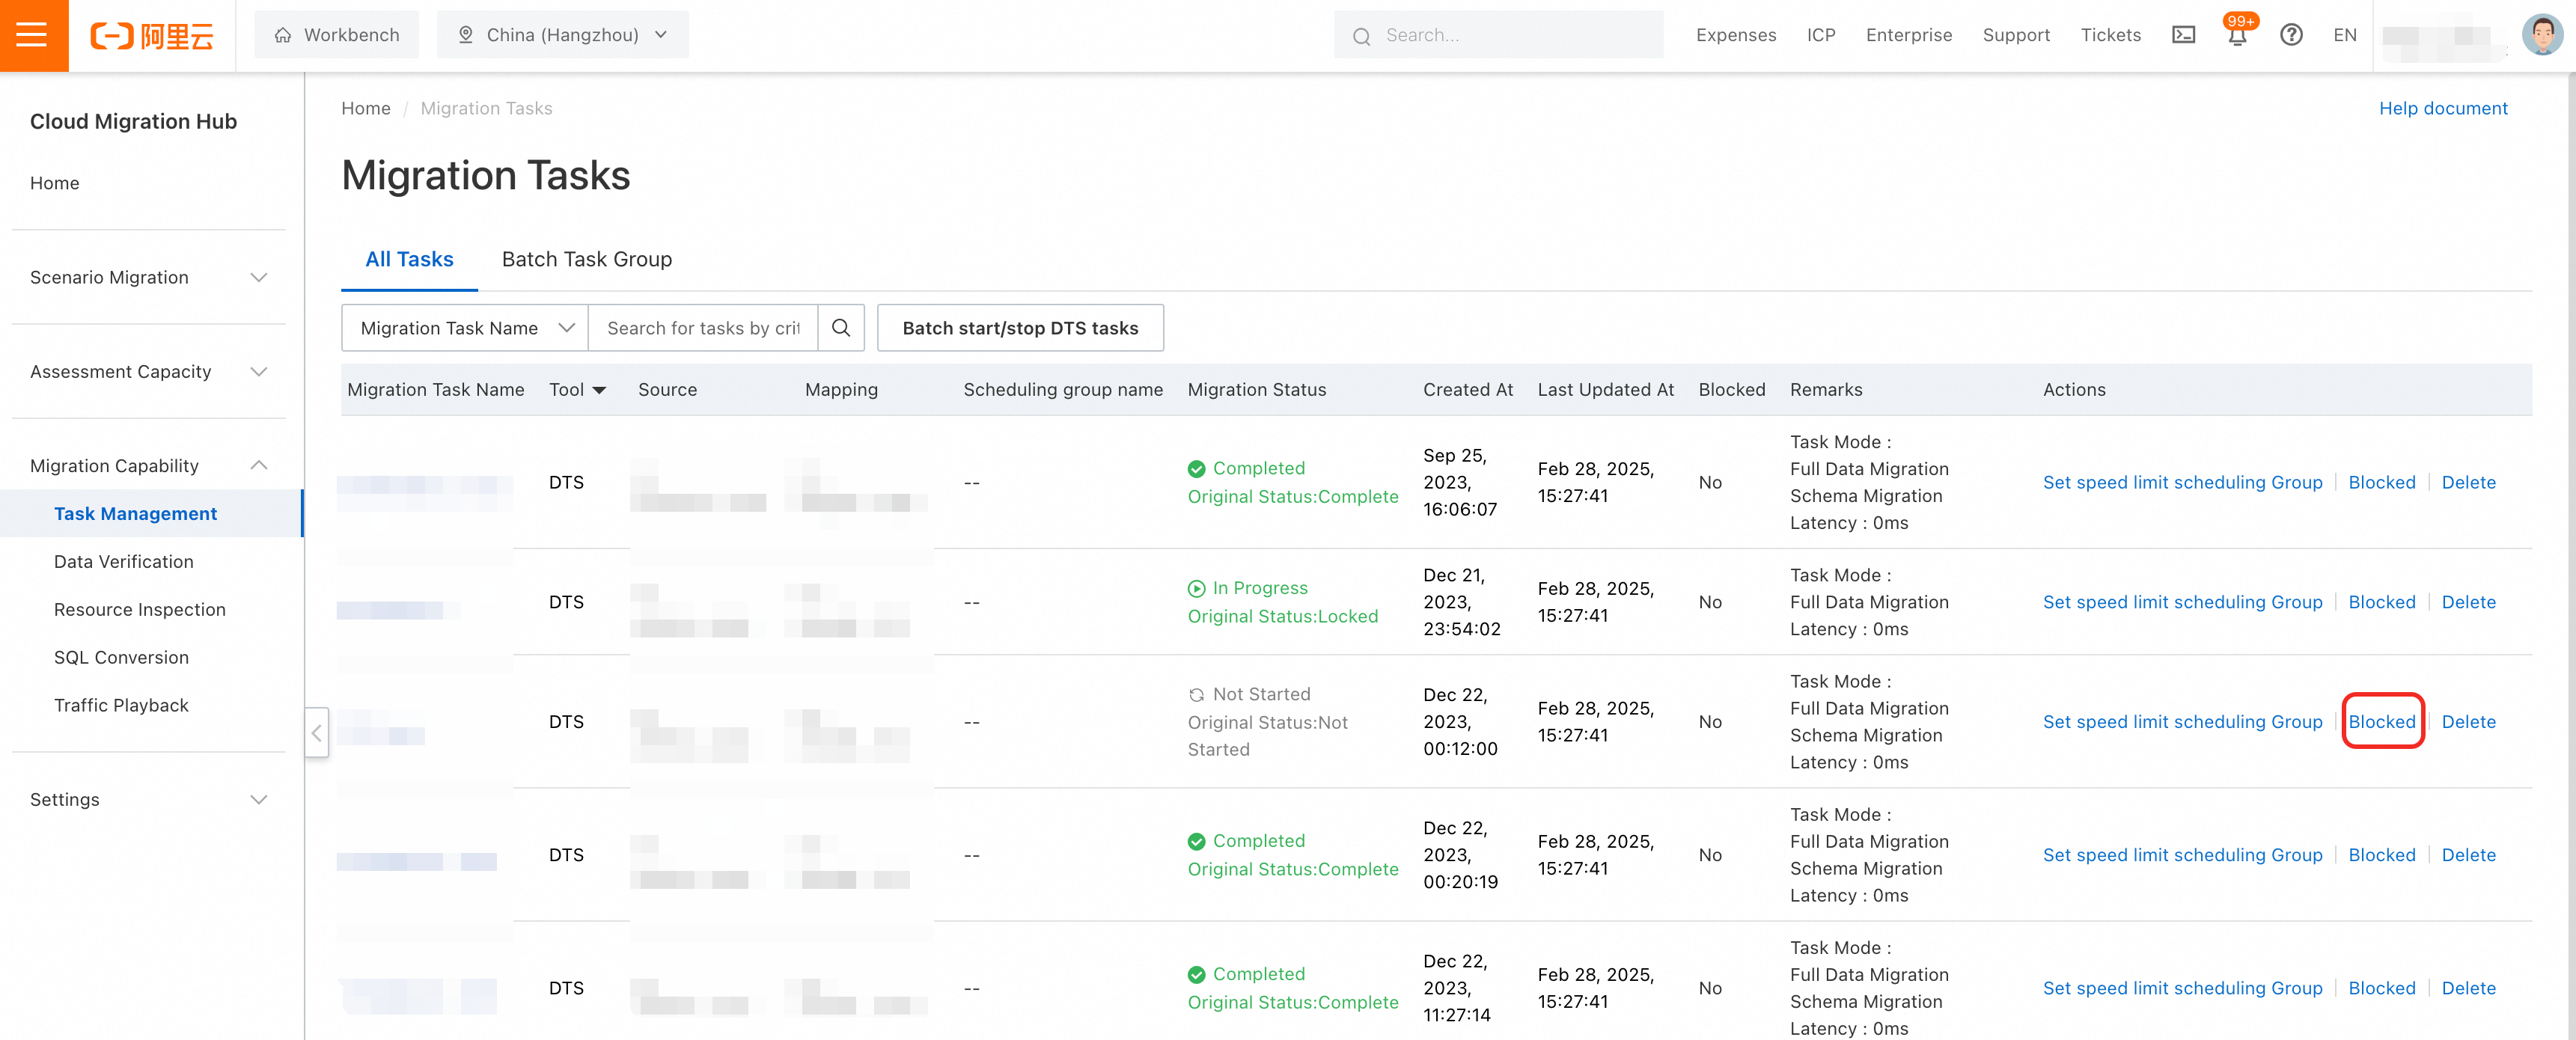Viewport: 2576px width, 1040px height.
Task: Click the Alibaba Cloud logo
Action: pos(152,36)
